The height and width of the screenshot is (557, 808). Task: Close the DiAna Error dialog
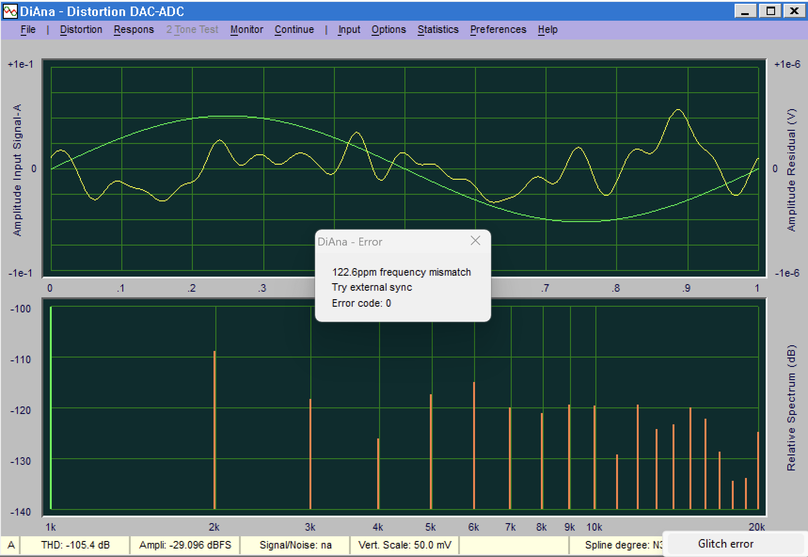(475, 241)
